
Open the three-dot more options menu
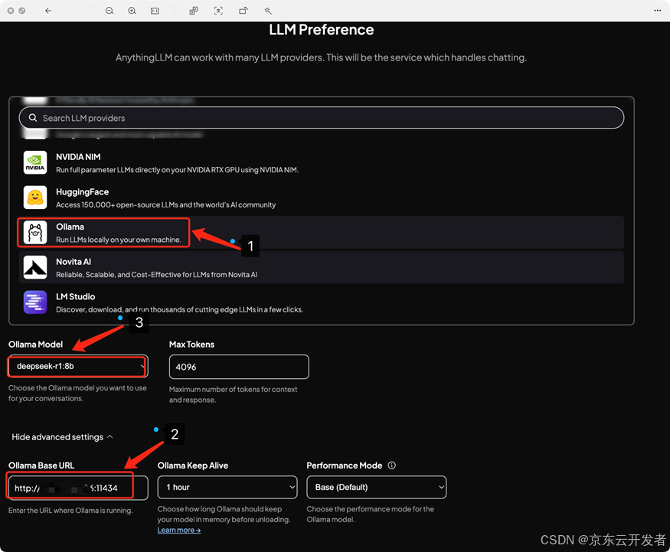click(x=657, y=11)
